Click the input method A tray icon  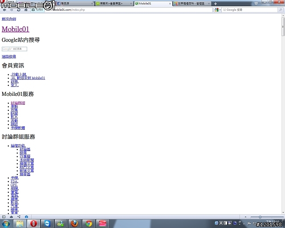pyautogui.click(x=221, y=223)
